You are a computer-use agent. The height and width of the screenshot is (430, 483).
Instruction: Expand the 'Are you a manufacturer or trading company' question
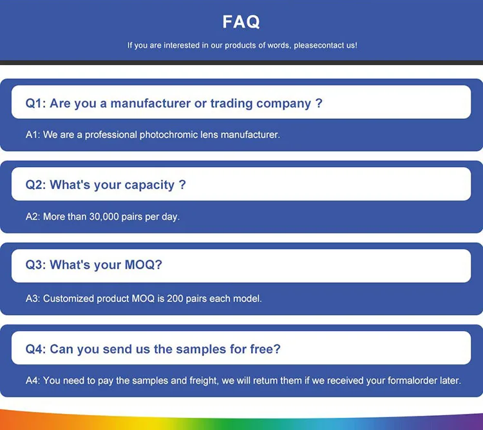pyautogui.click(x=241, y=103)
